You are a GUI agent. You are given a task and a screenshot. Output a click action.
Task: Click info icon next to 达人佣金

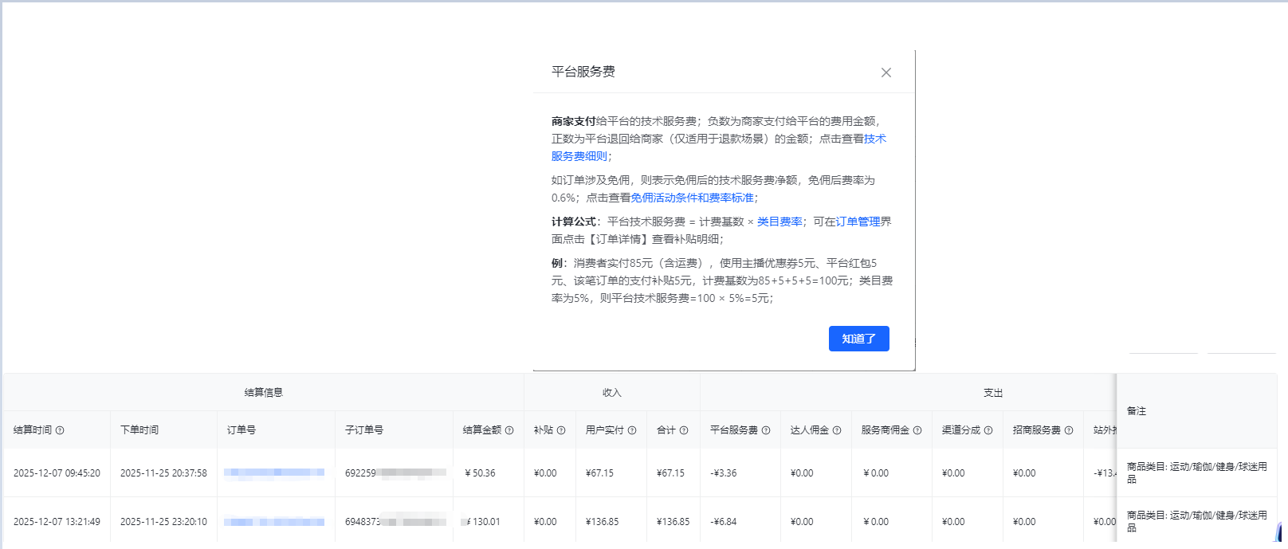coord(837,430)
